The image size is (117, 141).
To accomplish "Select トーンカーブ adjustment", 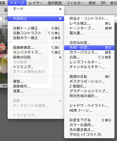I will click(89, 28).
